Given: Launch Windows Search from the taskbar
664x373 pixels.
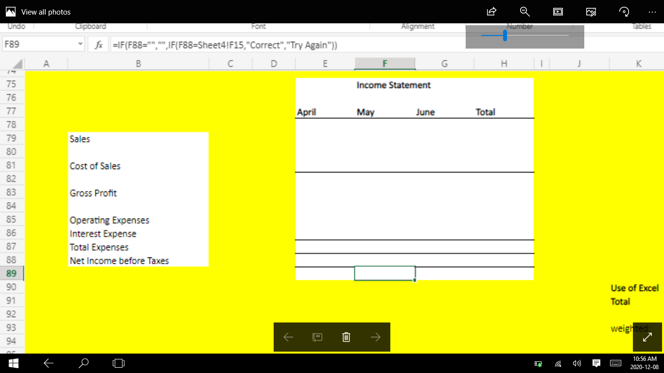Looking at the screenshot, I should click(x=83, y=363).
